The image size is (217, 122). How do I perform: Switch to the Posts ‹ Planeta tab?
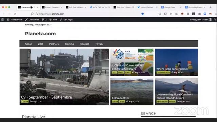click(x=52, y=7)
